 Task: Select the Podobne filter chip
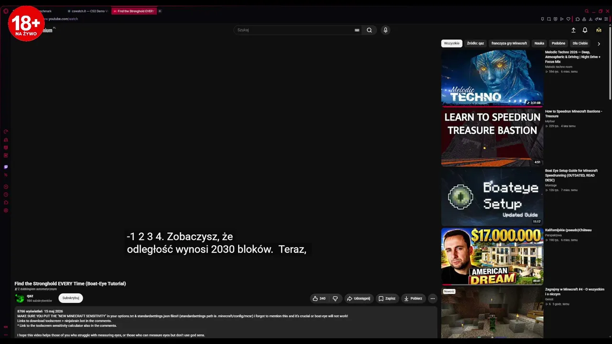(x=558, y=43)
